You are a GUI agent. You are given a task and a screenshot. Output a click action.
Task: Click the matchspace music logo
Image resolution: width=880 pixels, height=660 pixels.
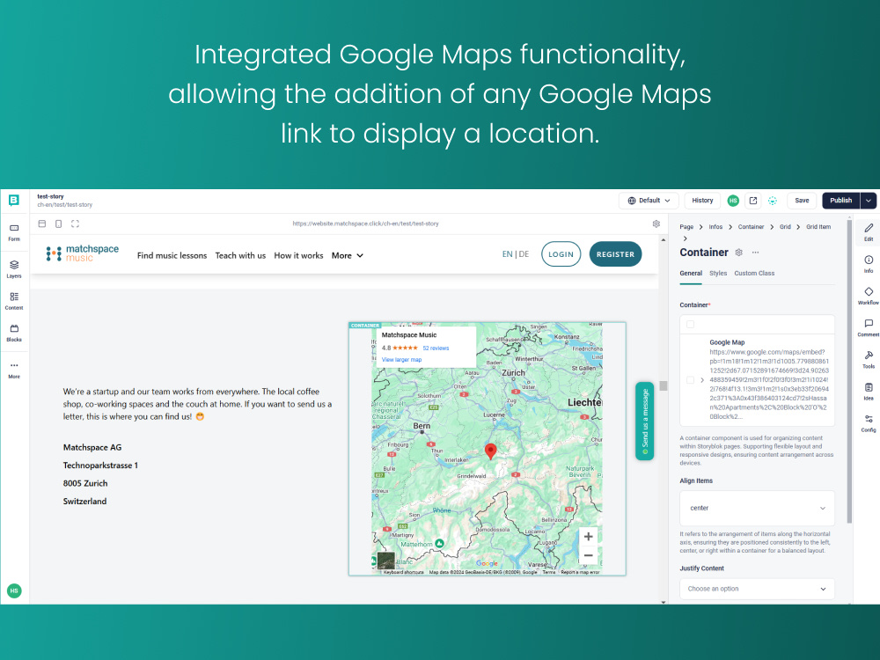[83, 253]
